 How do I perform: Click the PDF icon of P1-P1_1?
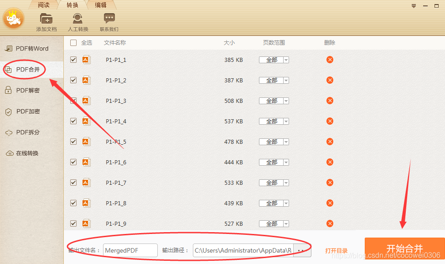pyautogui.click(x=86, y=60)
